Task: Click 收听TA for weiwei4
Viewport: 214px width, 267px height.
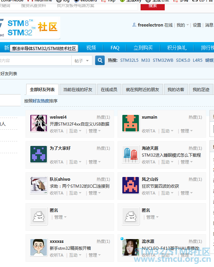Action: click(x=57, y=131)
